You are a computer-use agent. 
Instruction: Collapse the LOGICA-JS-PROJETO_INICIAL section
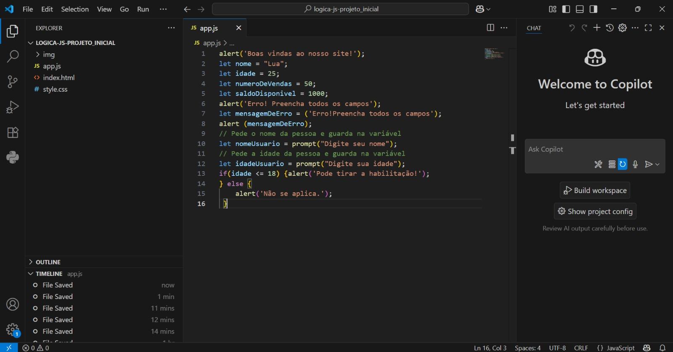(x=75, y=43)
